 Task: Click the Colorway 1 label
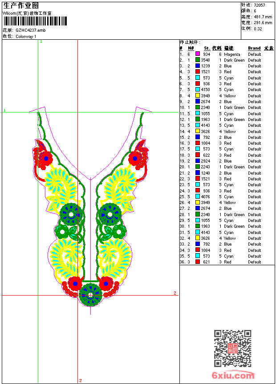pyautogui.click(x=26, y=36)
